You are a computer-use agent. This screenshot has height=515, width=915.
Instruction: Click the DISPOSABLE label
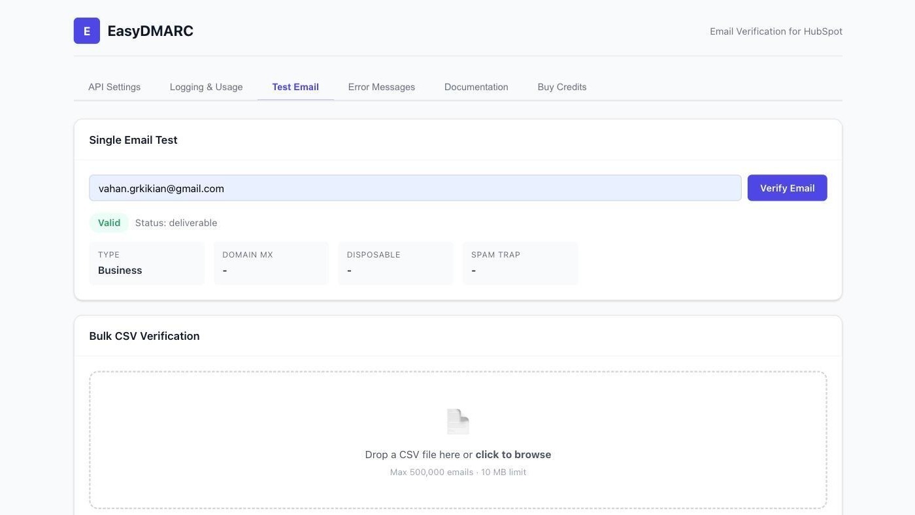tap(374, 255)
